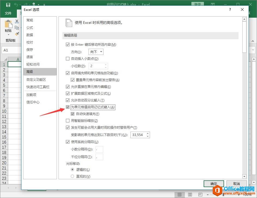Select the 直观的 radio button
The image size is (257, 198).
pyautogui.click(x=72, y=176)
